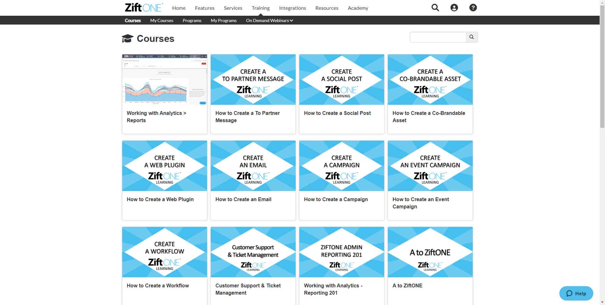Screen dimensions: 605x305
Task: Click the courses search input field
Action: (438, 37)
